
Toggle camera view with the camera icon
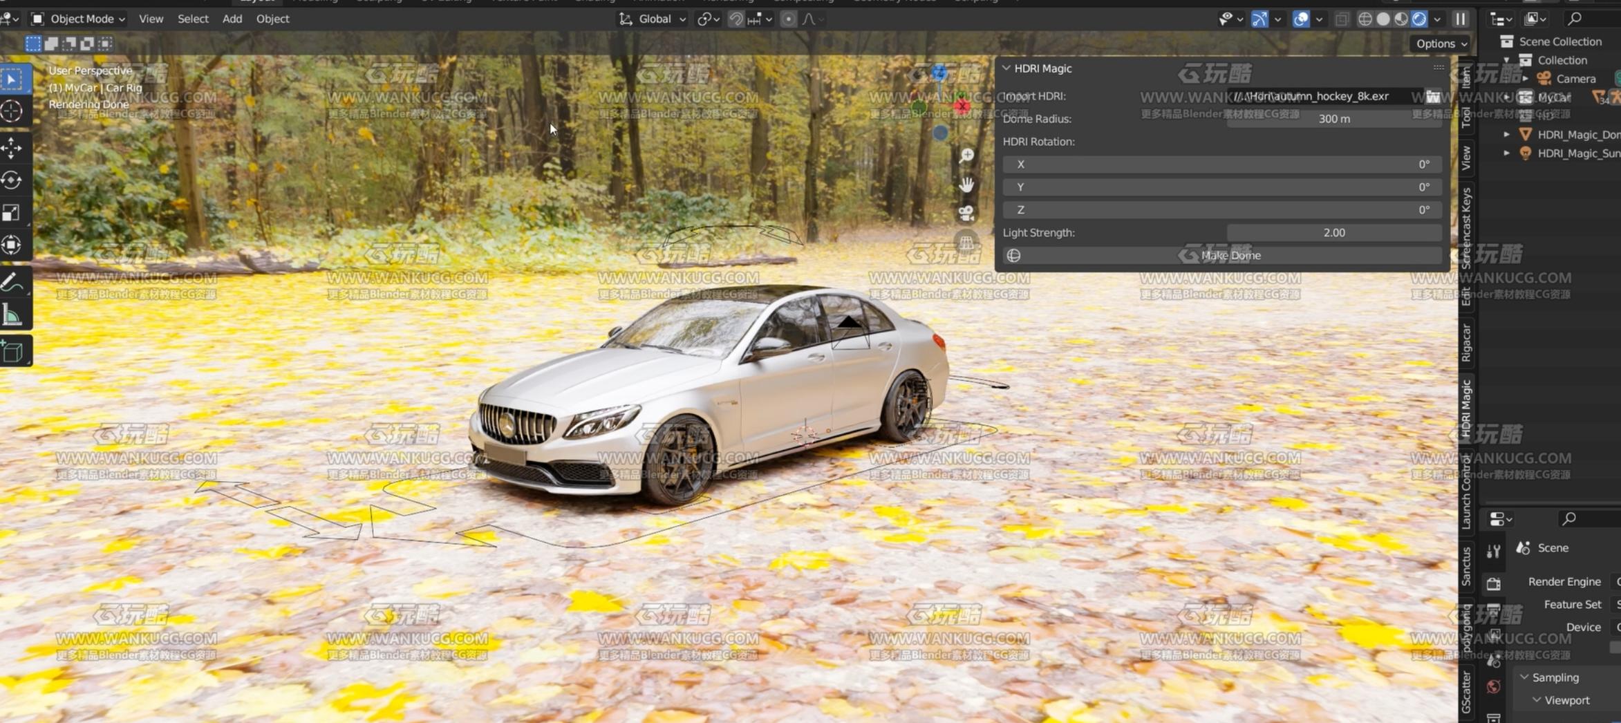pyautogui.click(x=966, y=214)
